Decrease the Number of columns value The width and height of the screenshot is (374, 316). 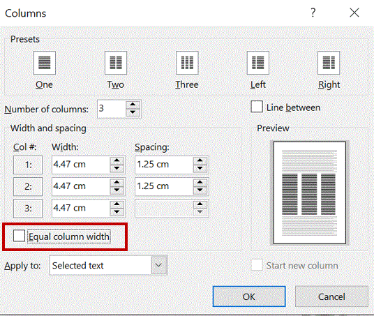(x=133, y=112)
